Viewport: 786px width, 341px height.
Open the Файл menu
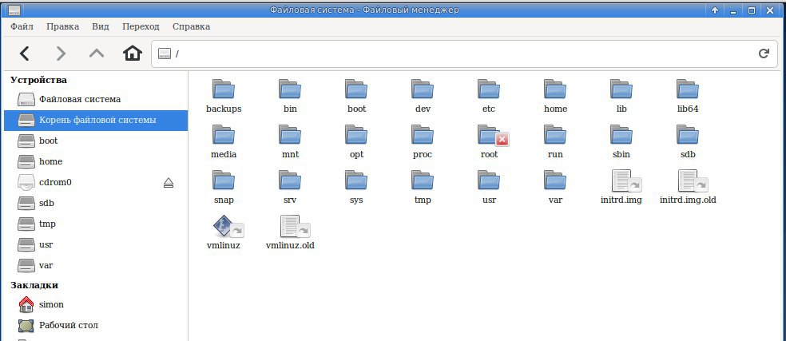pyautogui.click(x=22, y=26)
